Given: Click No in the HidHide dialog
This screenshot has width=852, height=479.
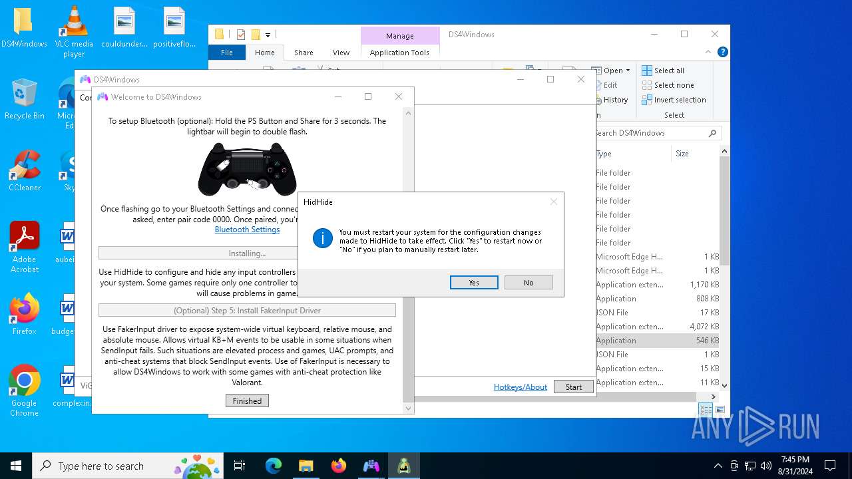Looking at the screenshot, I should point(529,283).
